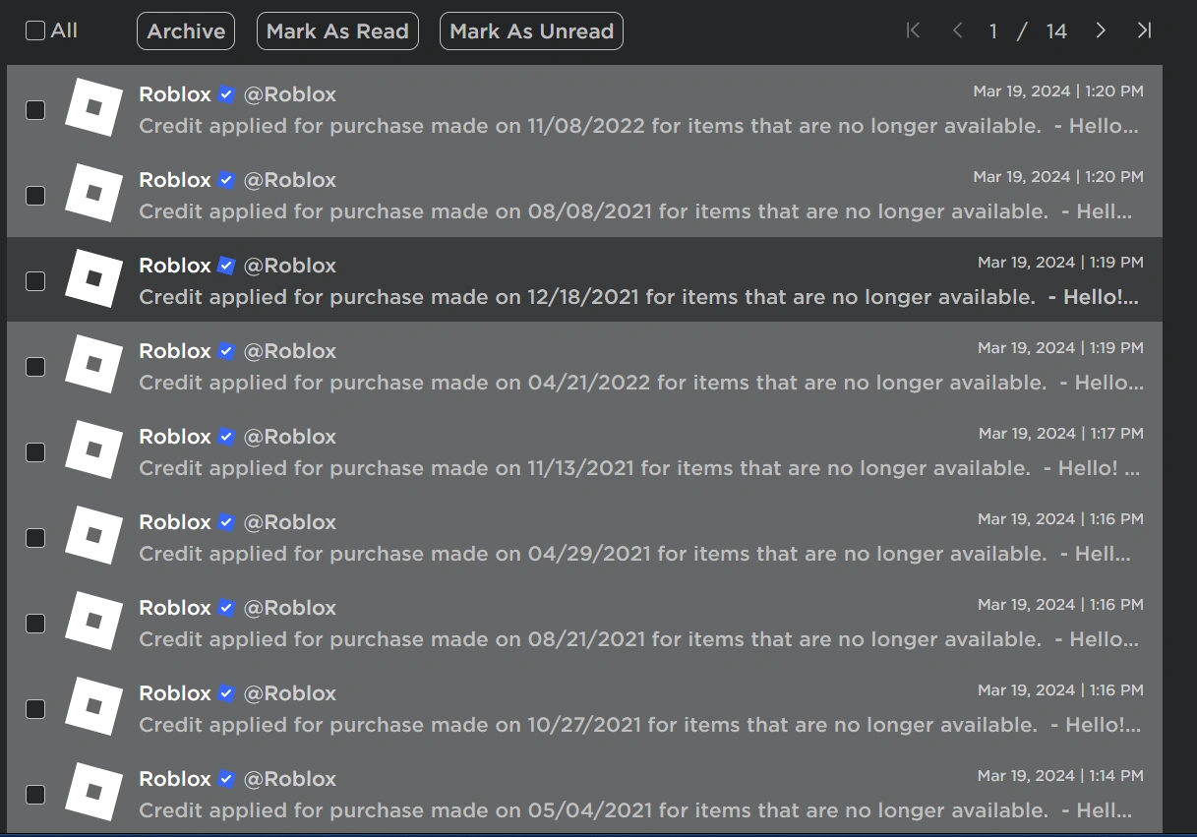The image size is (1197, 837).
Task: Open the @Roblox profile link on the top message
Action: [290, 93]
